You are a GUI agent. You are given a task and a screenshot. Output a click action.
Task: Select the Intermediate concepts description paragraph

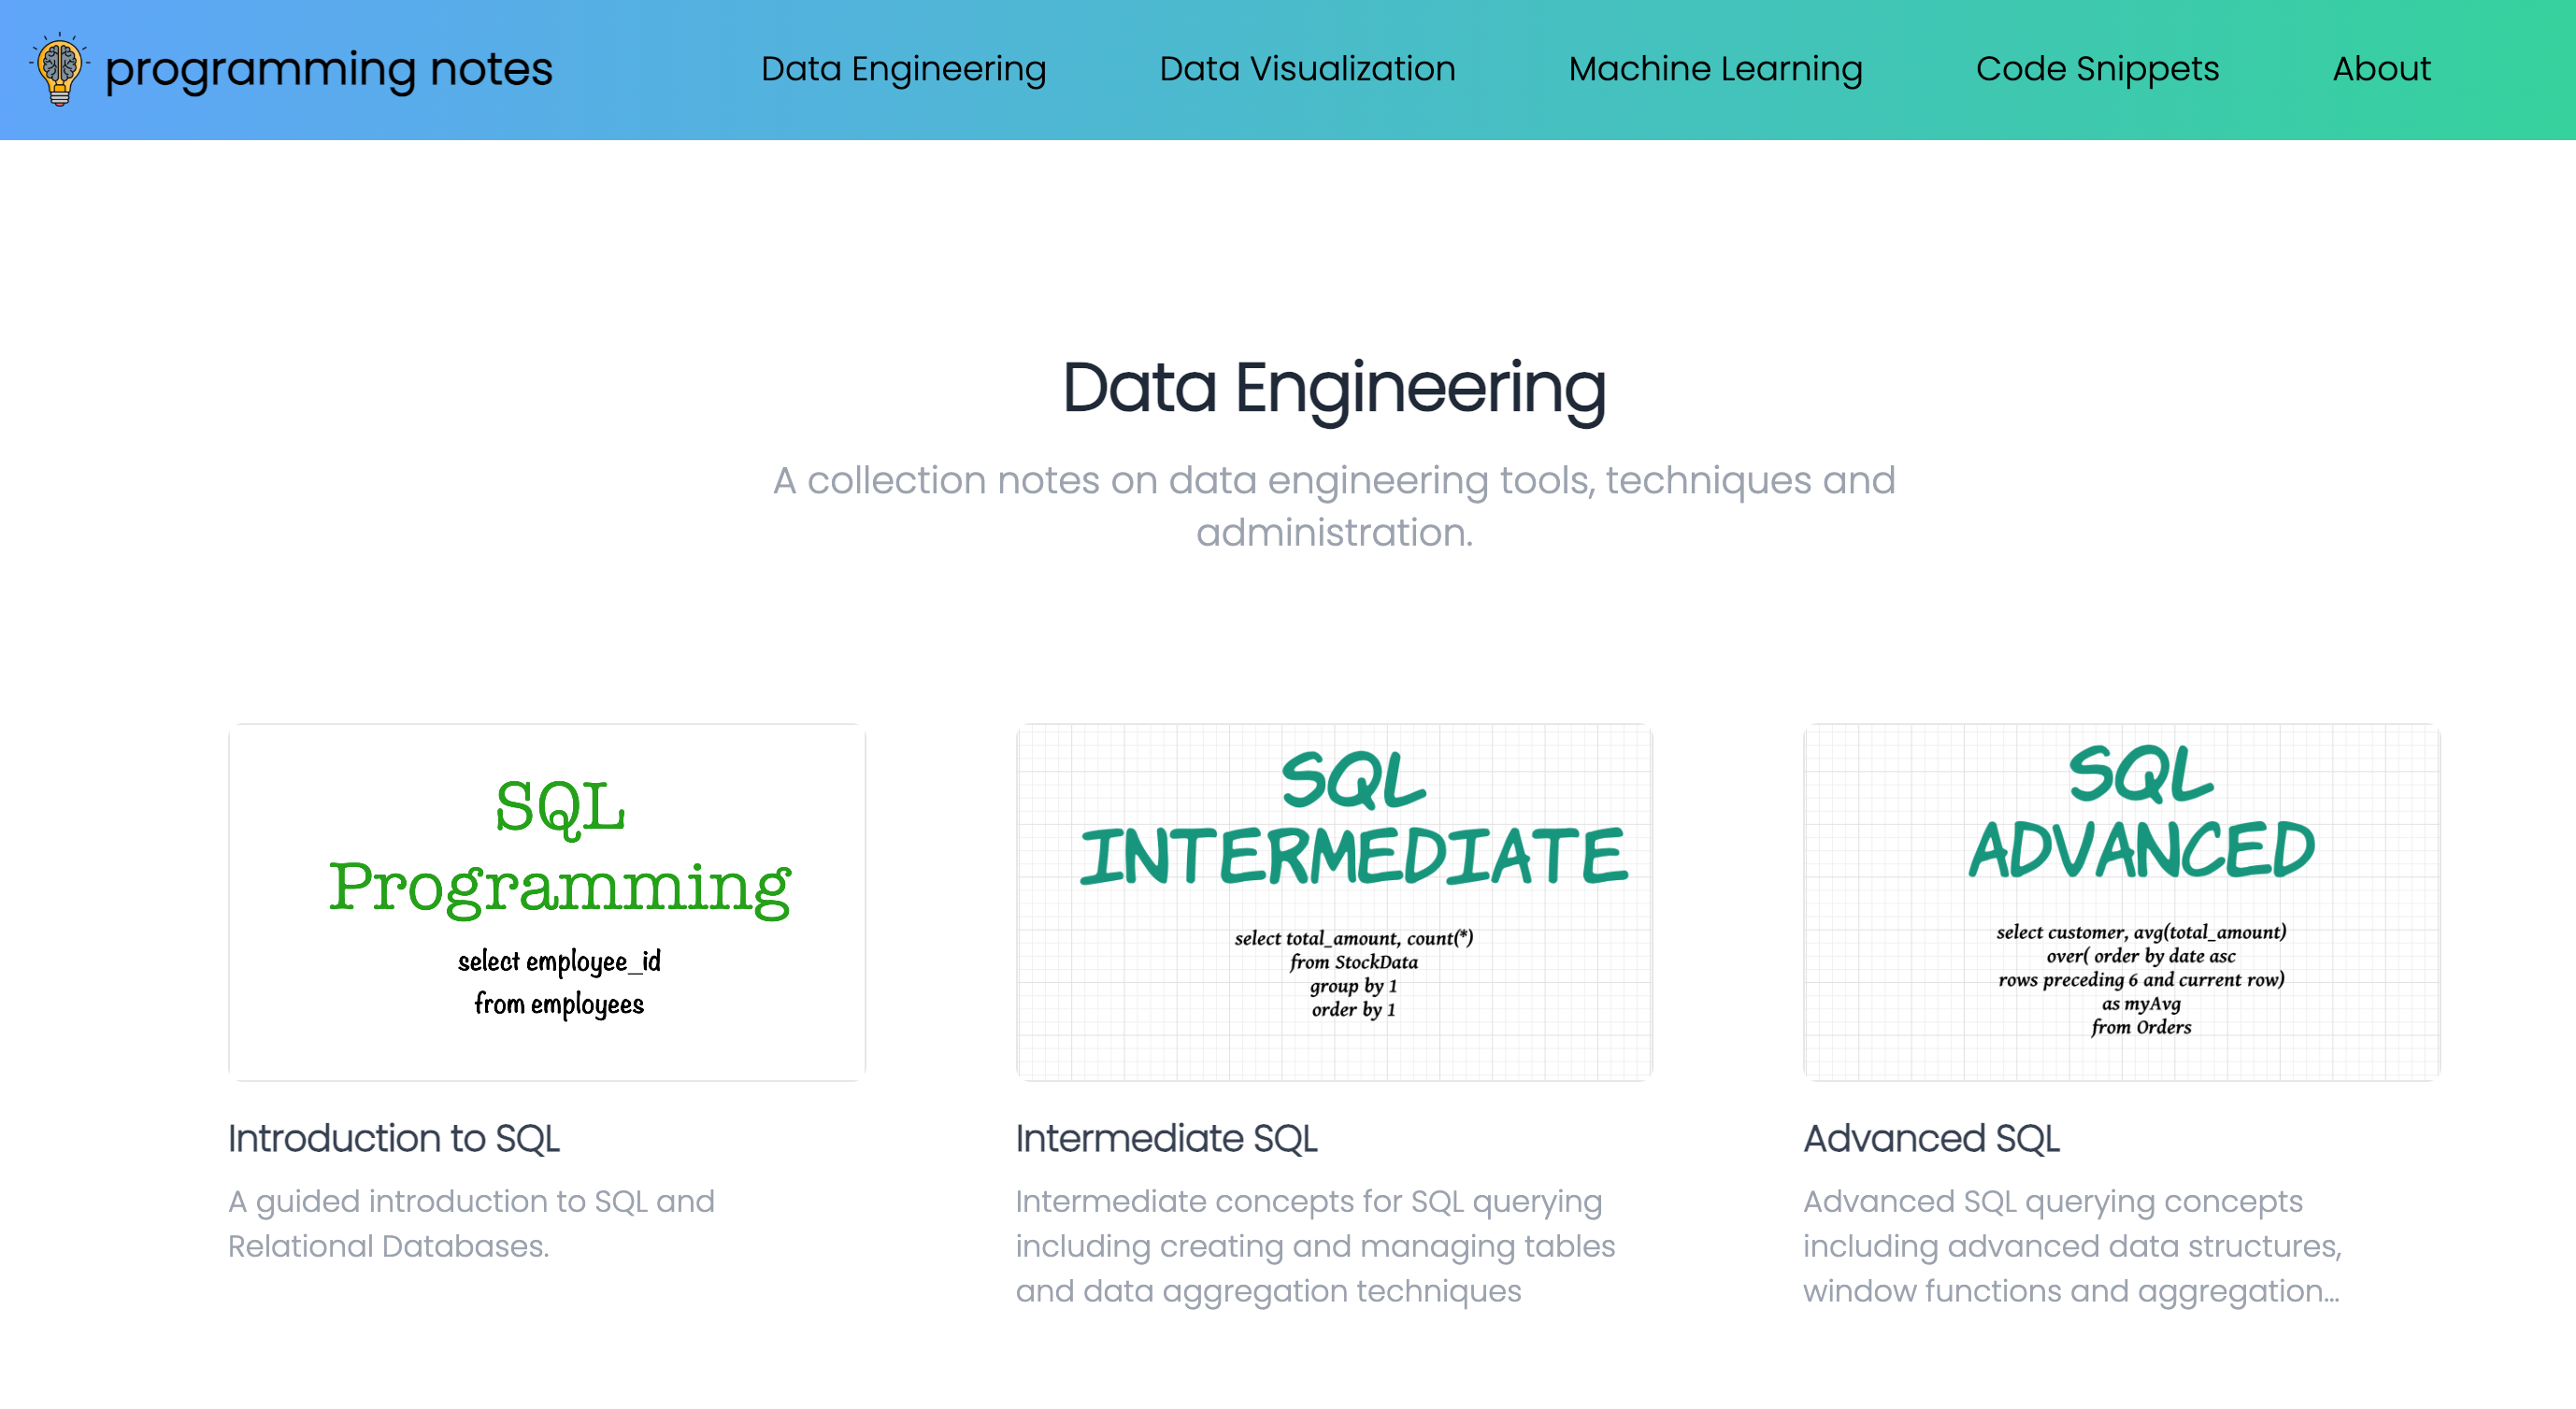pyautogui.click(x=1314, y=1245)
